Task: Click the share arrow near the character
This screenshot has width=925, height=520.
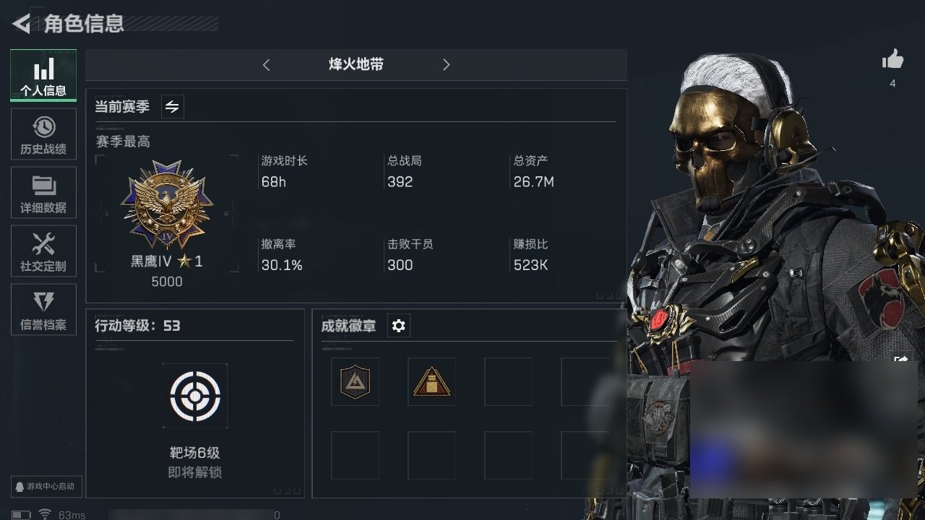Action: pyautogui.click(x=901, y=359)
